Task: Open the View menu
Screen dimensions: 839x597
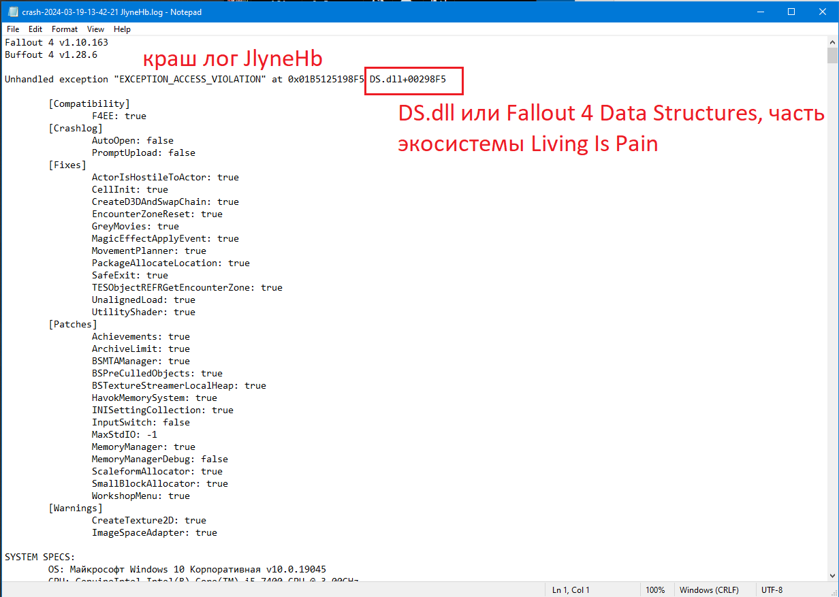Action: point(96,29)
